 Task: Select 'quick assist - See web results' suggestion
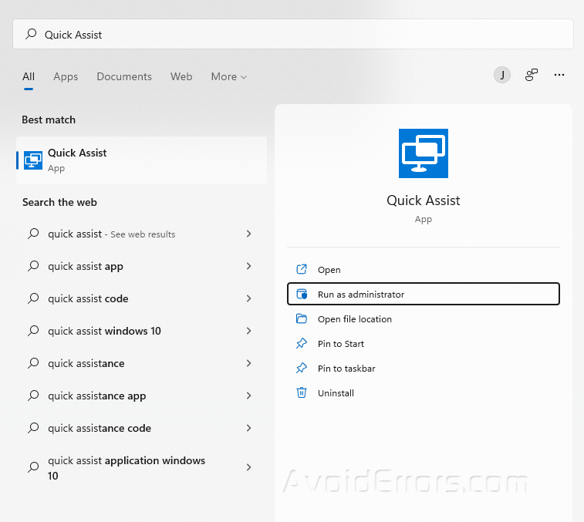[x=141, y=234]
